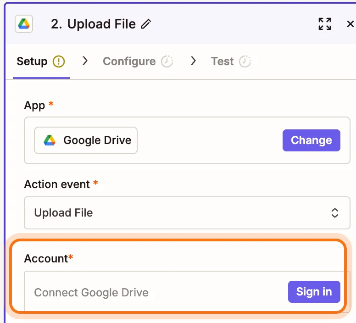Click the 'App' field label
The image size is (356, 323).
34,106
